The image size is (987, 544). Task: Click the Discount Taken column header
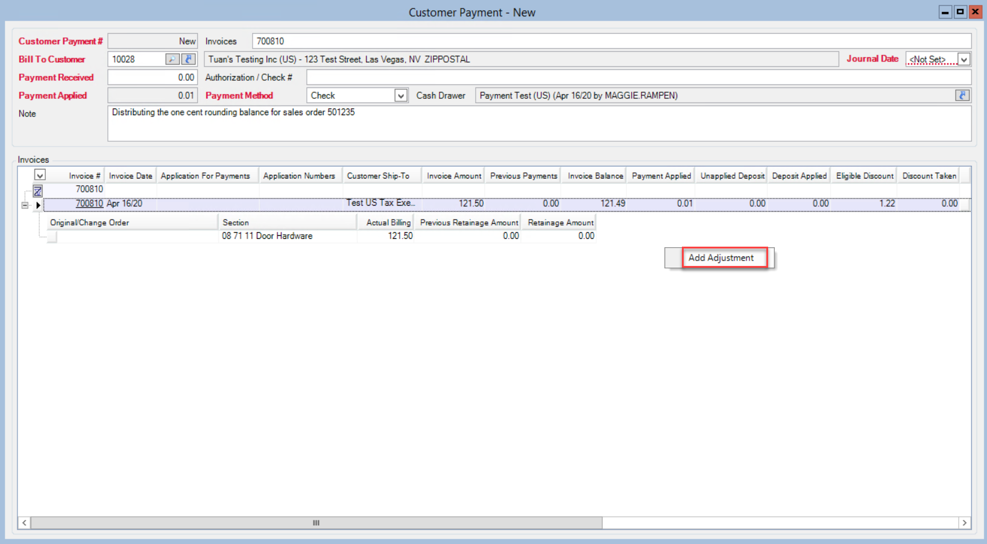pos(928,176)
